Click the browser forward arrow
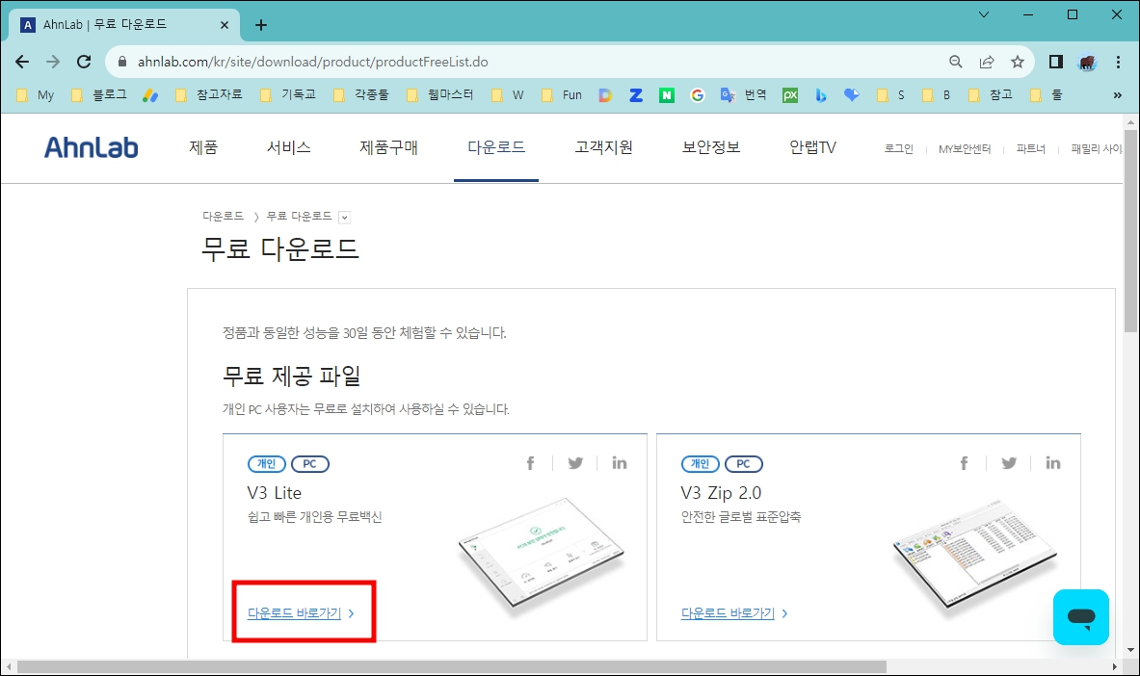The image size is (1140, 676). tap(53, 62)
